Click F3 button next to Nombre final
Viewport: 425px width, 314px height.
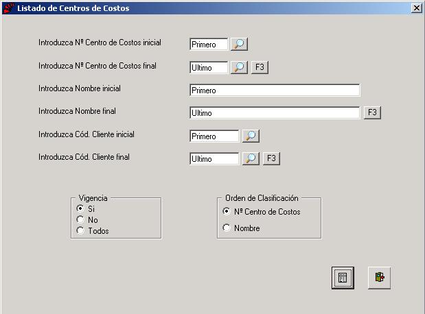(x=372, y=112)
